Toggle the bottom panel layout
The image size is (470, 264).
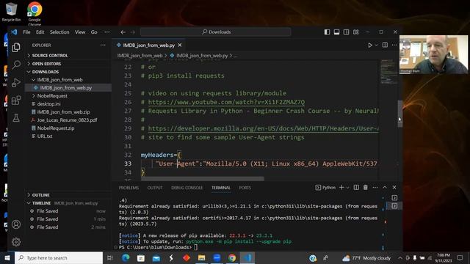tap(336, 32)
